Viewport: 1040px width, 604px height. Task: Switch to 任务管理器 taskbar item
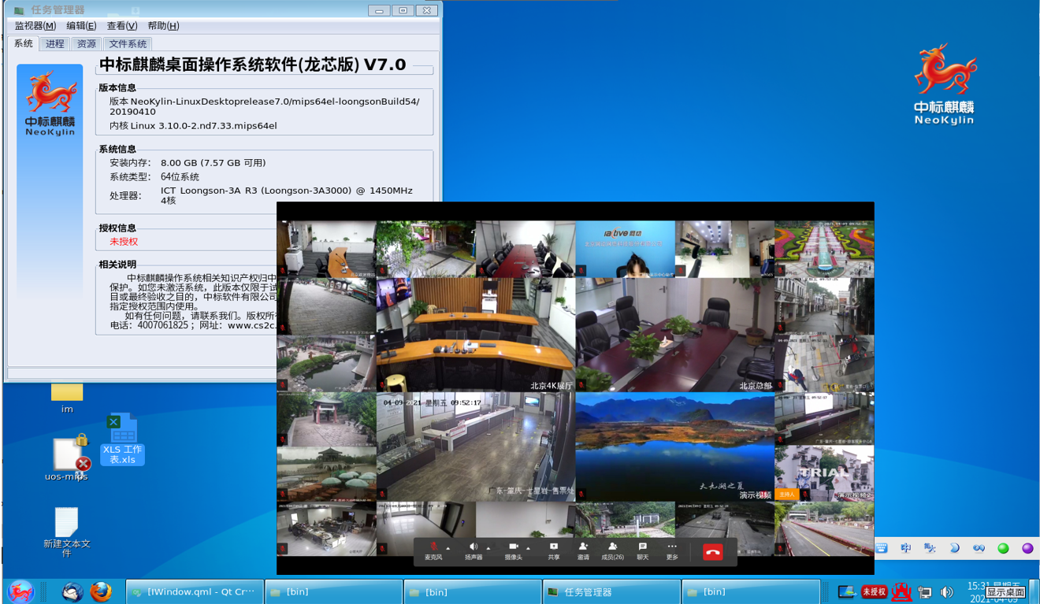(x=611, y=592)
